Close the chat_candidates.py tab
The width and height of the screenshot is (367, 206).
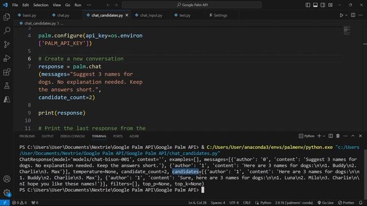(127, 15)
